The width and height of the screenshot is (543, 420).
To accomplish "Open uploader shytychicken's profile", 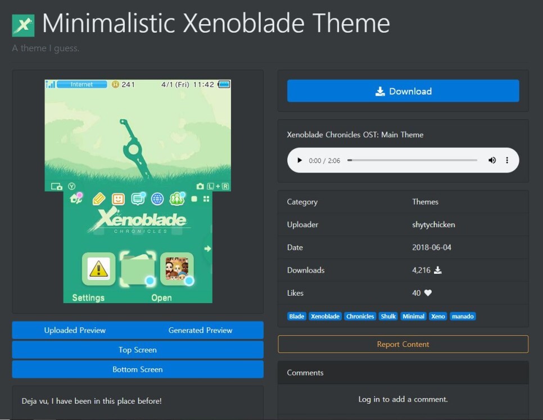I will coord(433,224).
